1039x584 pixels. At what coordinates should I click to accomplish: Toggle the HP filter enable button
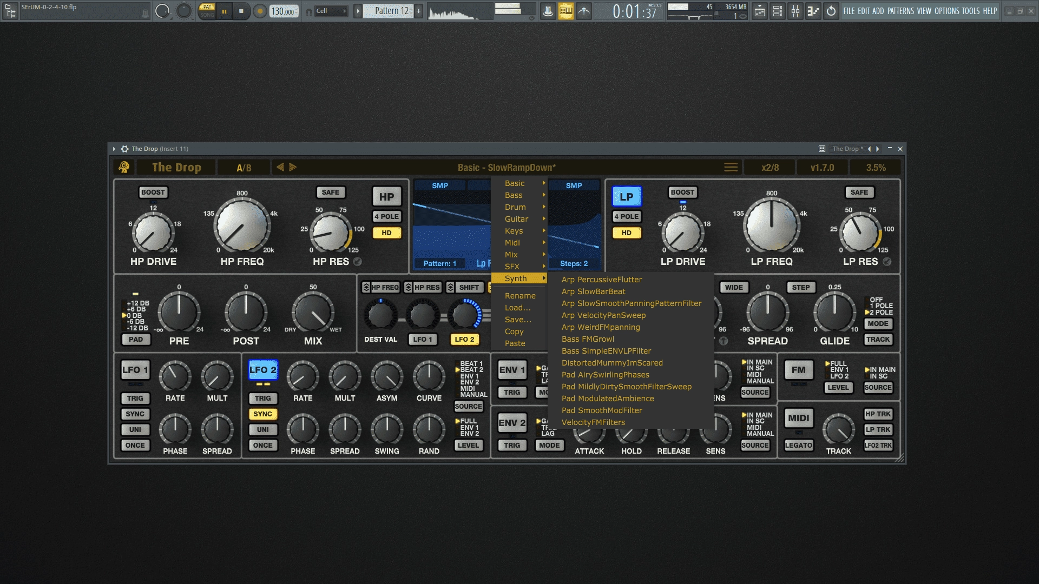tap(386, 197)
